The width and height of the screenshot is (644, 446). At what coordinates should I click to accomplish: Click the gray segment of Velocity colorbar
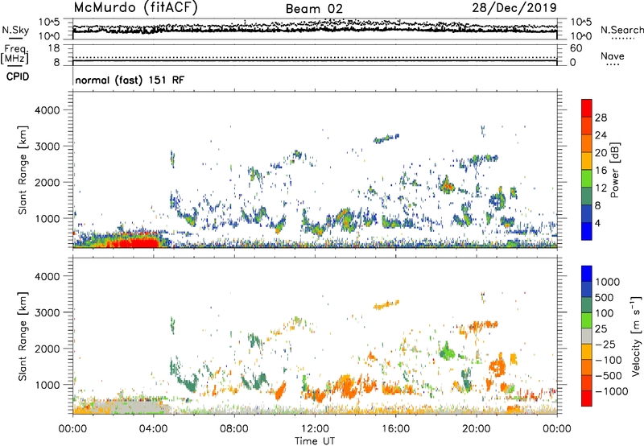click(587, 337)
